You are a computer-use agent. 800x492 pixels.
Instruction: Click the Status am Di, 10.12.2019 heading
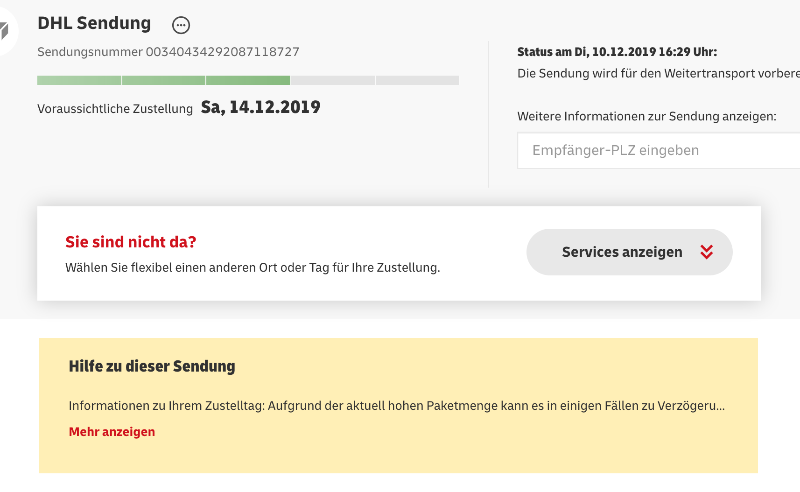coord(617,52)
